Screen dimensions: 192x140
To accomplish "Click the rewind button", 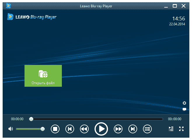I will (x=84, y=129).
